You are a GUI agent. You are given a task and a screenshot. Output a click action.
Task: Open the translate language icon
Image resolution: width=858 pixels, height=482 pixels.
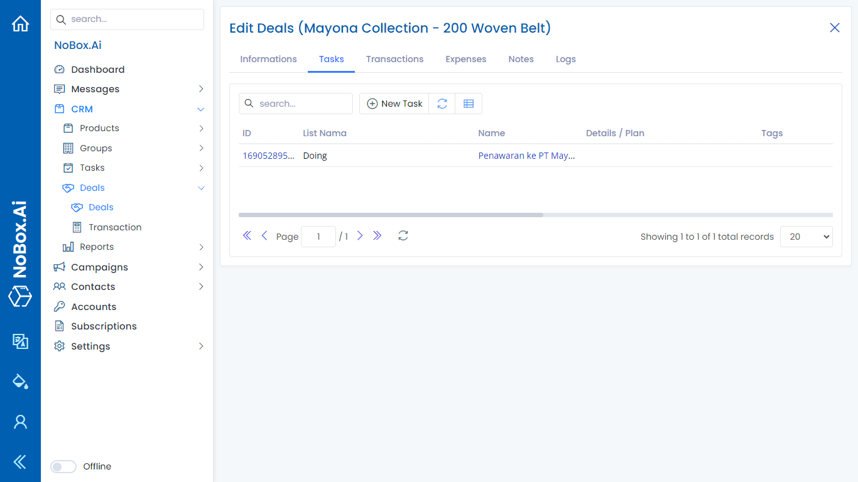(20, 341)
